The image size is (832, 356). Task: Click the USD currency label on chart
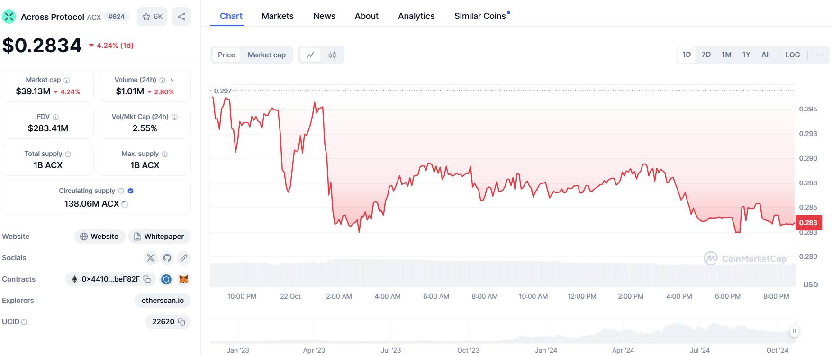(x=811, y=285)
